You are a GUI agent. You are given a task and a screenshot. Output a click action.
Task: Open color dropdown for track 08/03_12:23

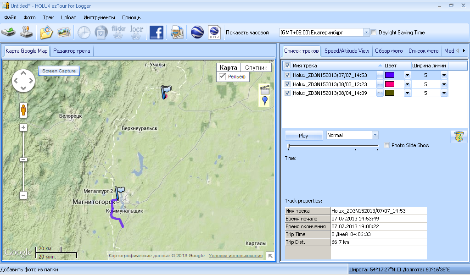click(407, 84)
